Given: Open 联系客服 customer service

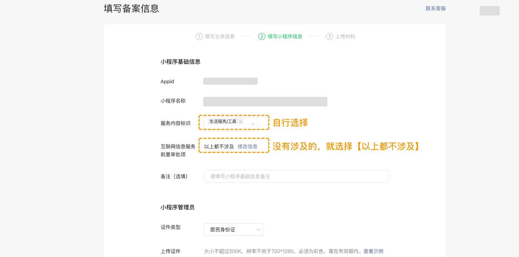Looking at the screenshot, I should tap(436, 9).
